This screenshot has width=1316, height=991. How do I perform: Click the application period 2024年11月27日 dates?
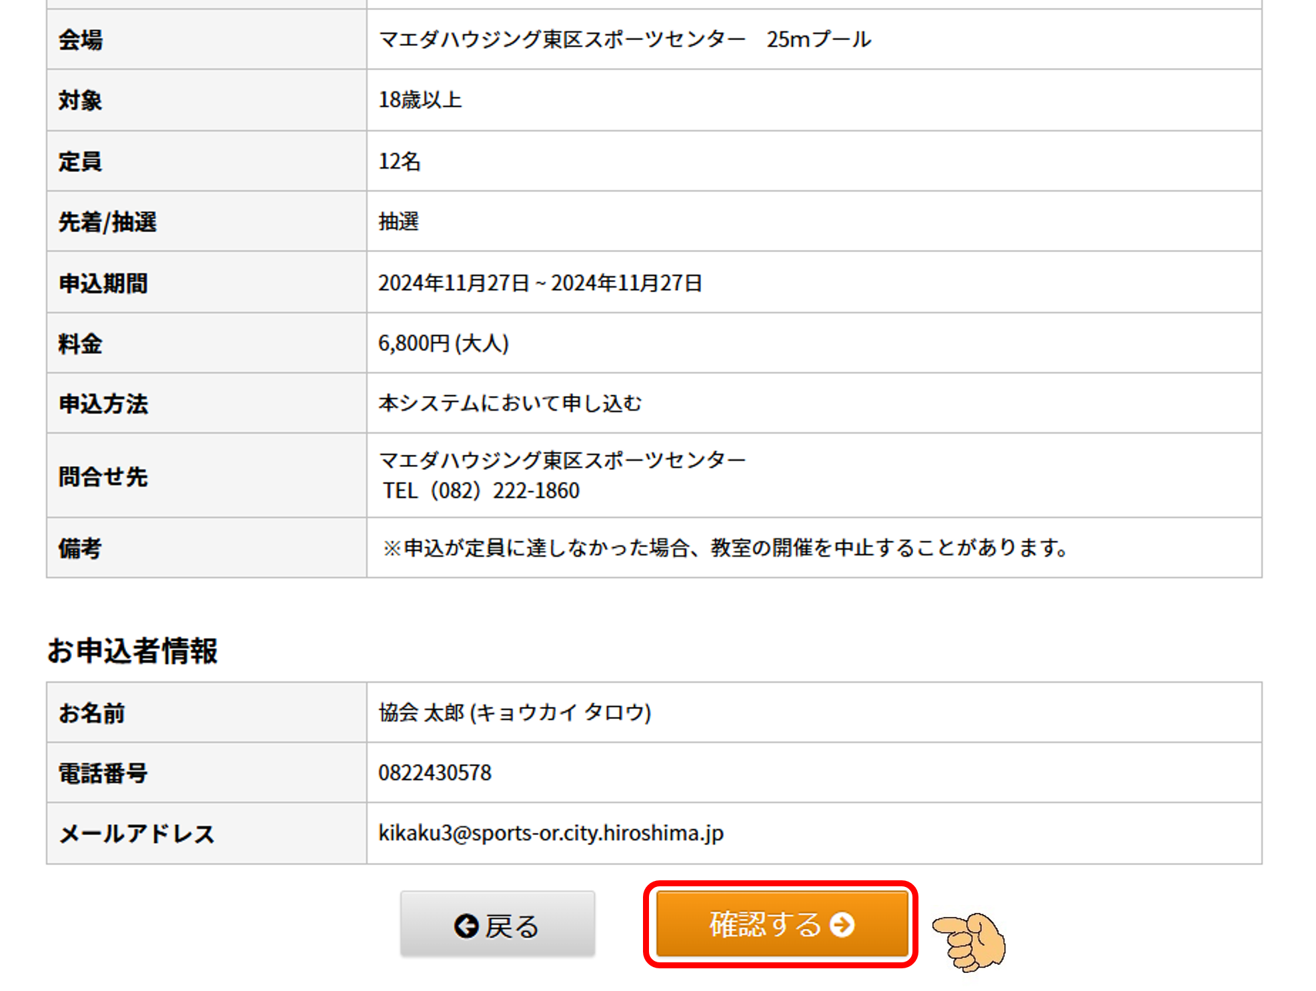[540, 283]
